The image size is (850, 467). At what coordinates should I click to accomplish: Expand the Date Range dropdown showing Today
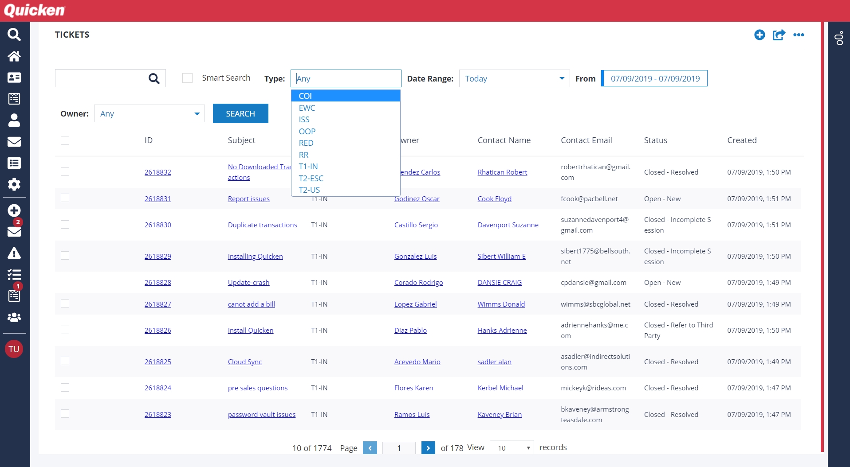tap(514, 78)
